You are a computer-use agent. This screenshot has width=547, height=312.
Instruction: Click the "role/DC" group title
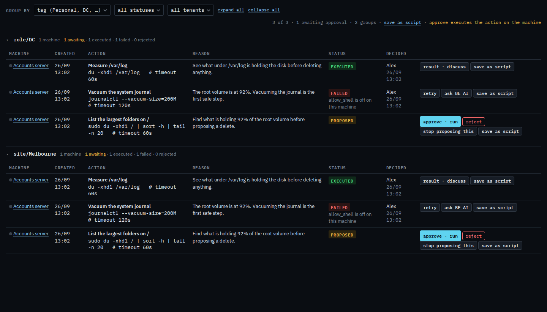pos(24,39)
